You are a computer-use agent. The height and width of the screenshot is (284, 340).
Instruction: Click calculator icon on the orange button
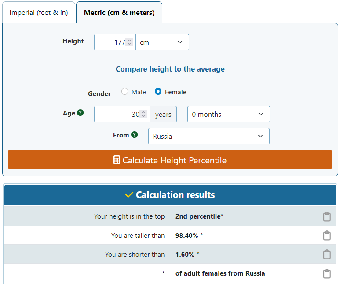click(x=117, y=160)
